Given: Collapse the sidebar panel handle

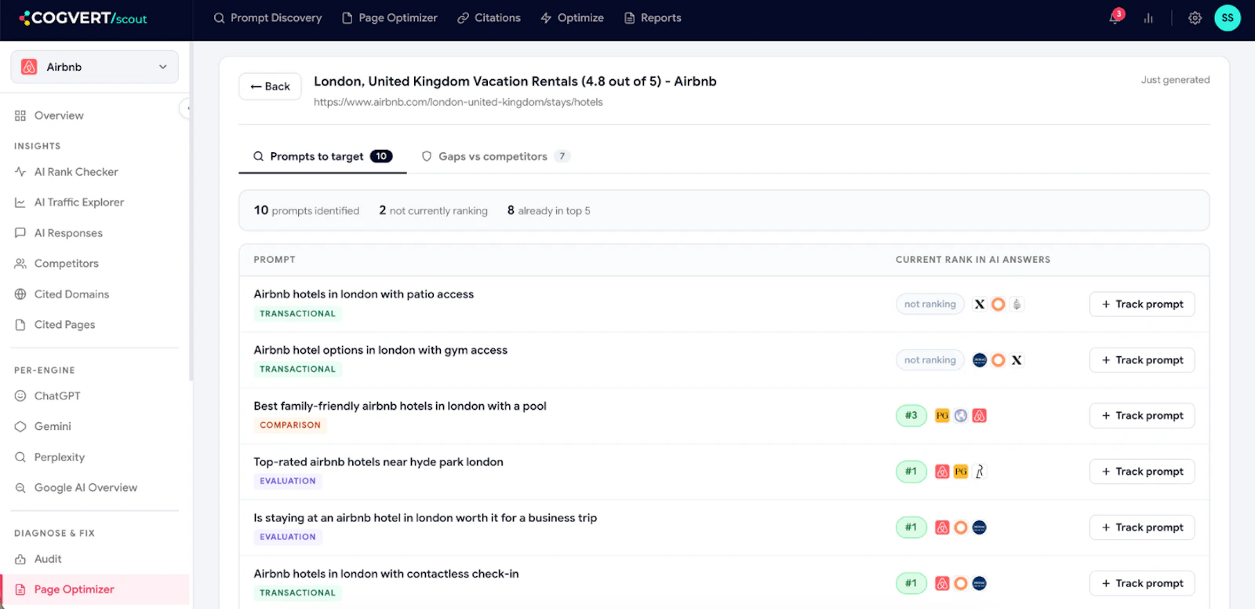Looking at the screenshot, I should [x=187, y=108].
